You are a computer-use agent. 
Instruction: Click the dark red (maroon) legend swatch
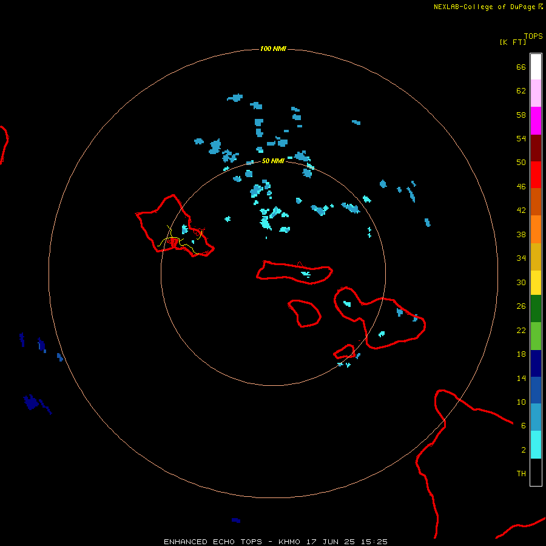coord(536,147)
